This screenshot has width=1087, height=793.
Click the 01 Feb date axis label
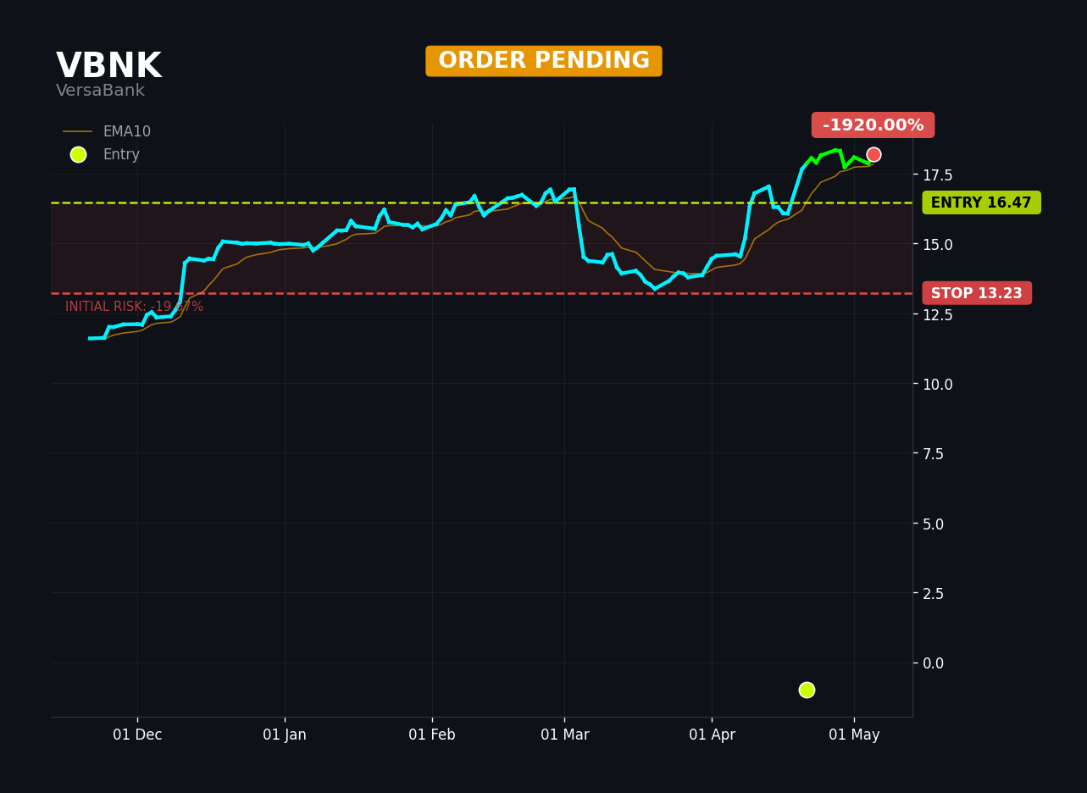click(432, 735)
